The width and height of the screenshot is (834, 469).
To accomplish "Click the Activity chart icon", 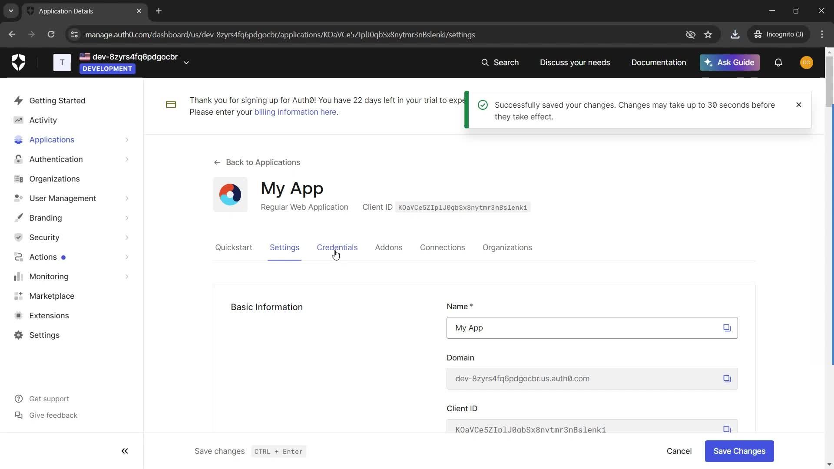I will (18, 120).
